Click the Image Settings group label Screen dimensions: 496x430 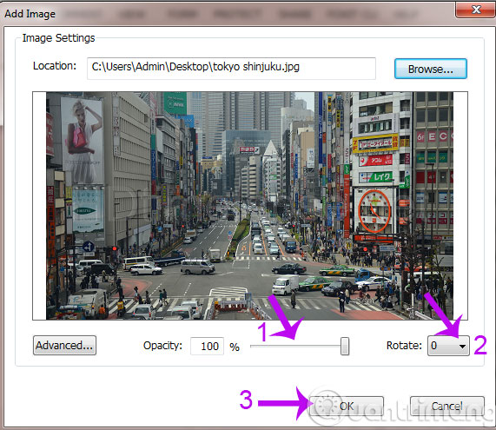tap(58, 38)
